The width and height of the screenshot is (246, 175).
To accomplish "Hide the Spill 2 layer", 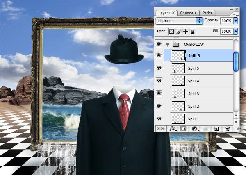I will click(x=159, y=106).
